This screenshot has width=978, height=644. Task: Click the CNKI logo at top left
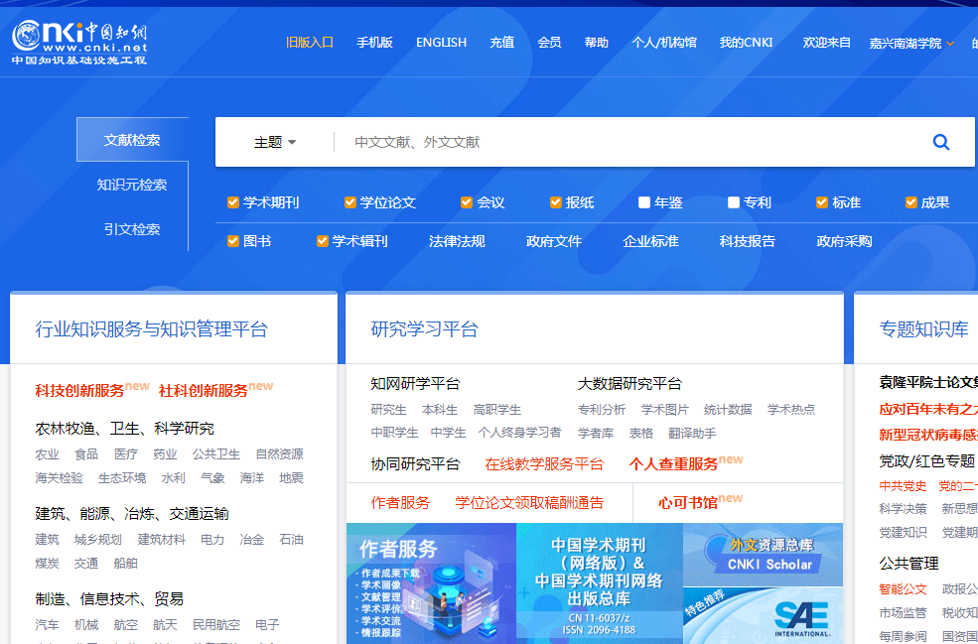coord(79,42)
